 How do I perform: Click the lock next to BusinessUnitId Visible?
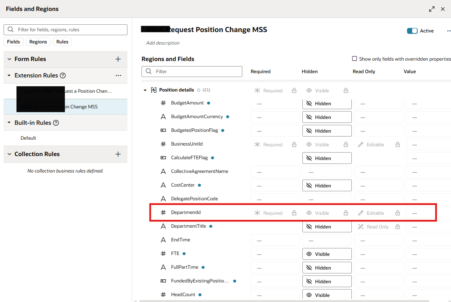coord(346,145)
